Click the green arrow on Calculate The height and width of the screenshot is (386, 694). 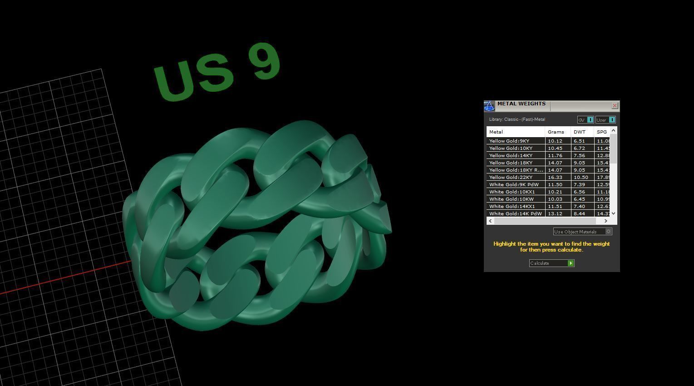(571, 263)
